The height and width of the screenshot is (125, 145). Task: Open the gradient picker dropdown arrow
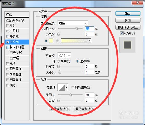click(90, 41)
